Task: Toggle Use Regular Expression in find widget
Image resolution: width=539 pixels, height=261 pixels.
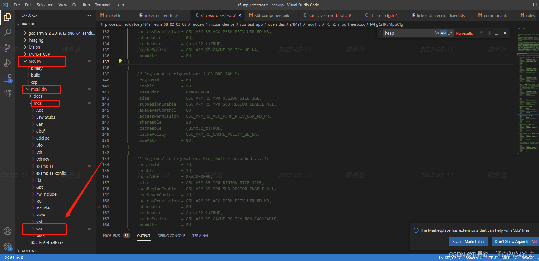Action: 450,33
